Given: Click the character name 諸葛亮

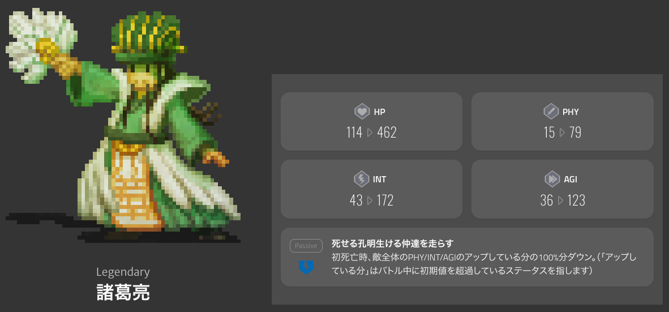Looking at the screenshot, I should (x=123, y=292).
